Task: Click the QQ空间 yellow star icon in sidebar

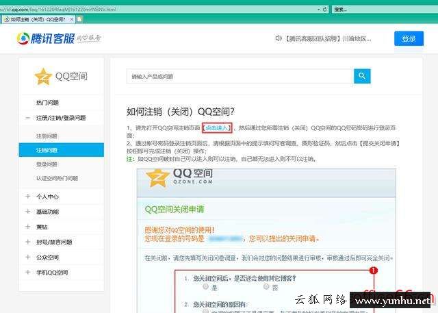Action: tap(43, 76)
